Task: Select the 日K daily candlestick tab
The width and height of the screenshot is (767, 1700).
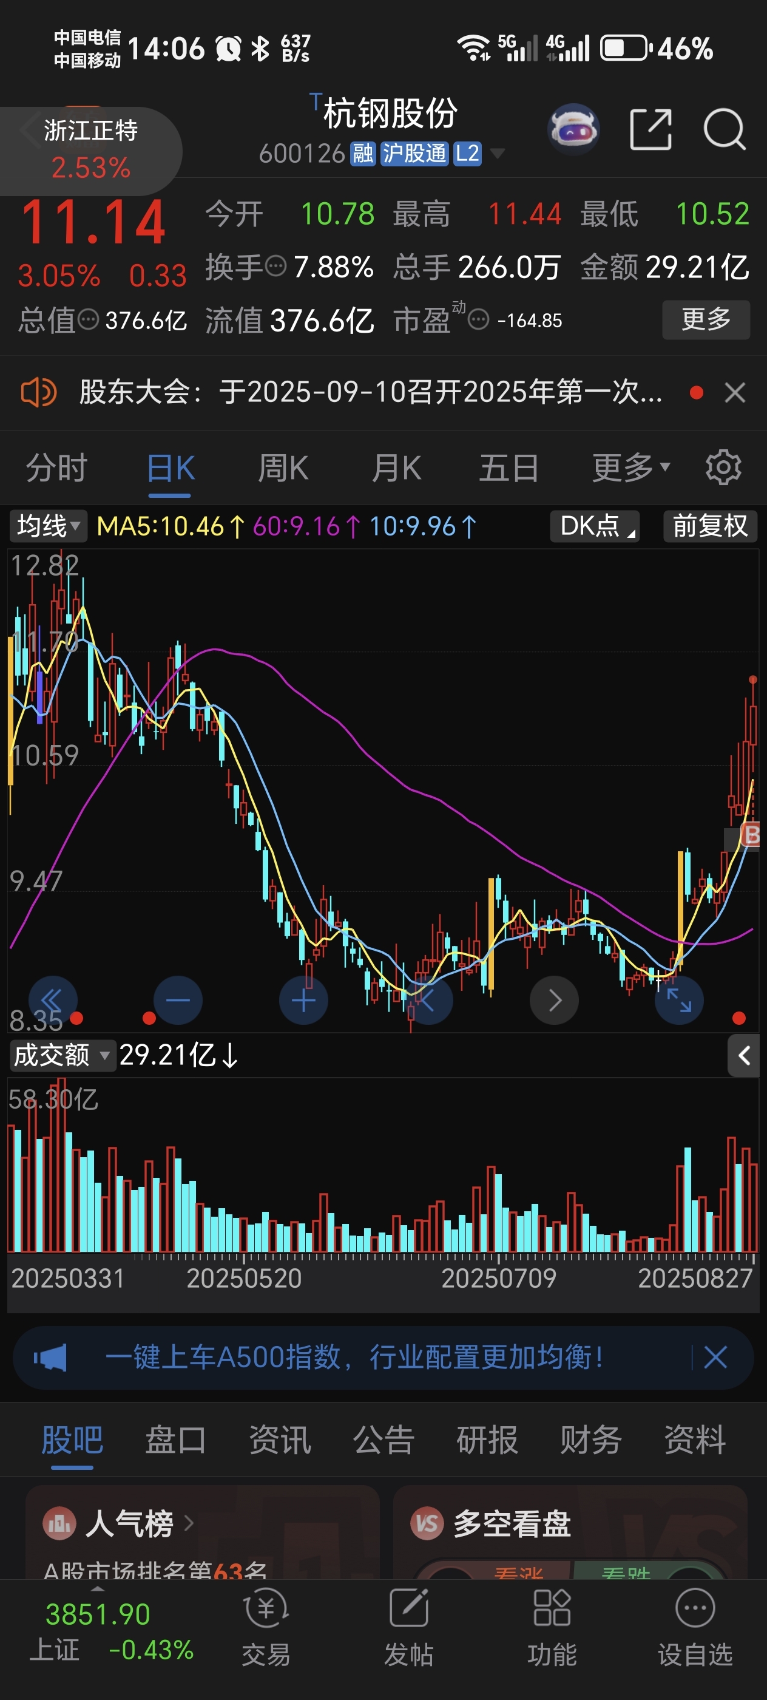Action: coord(170,468)
